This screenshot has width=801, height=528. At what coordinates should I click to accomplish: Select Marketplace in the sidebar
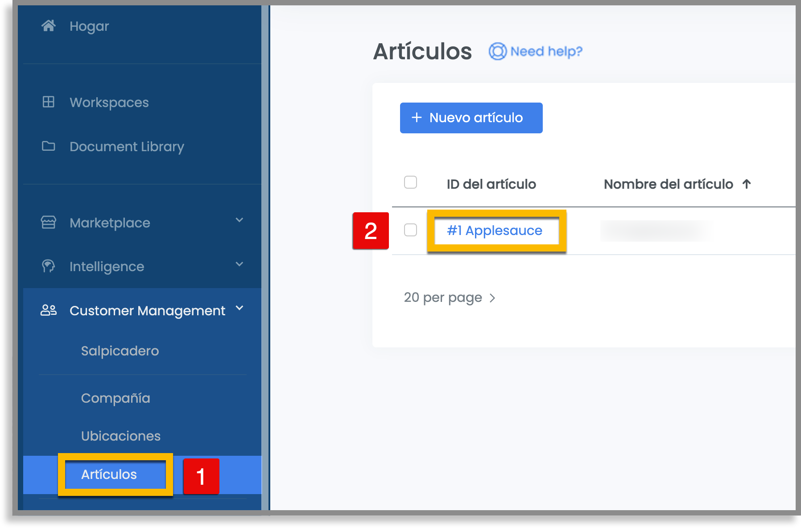click(x=110, y=223)
